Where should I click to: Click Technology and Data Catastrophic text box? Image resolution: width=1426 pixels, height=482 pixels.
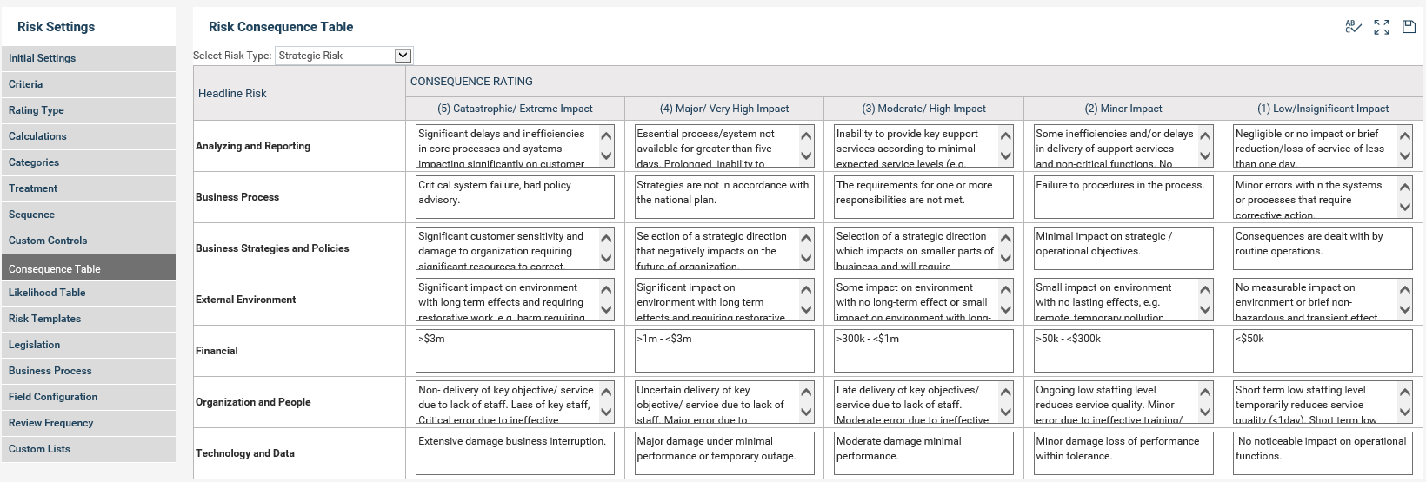pyautogui.click(x=515, y=453)
